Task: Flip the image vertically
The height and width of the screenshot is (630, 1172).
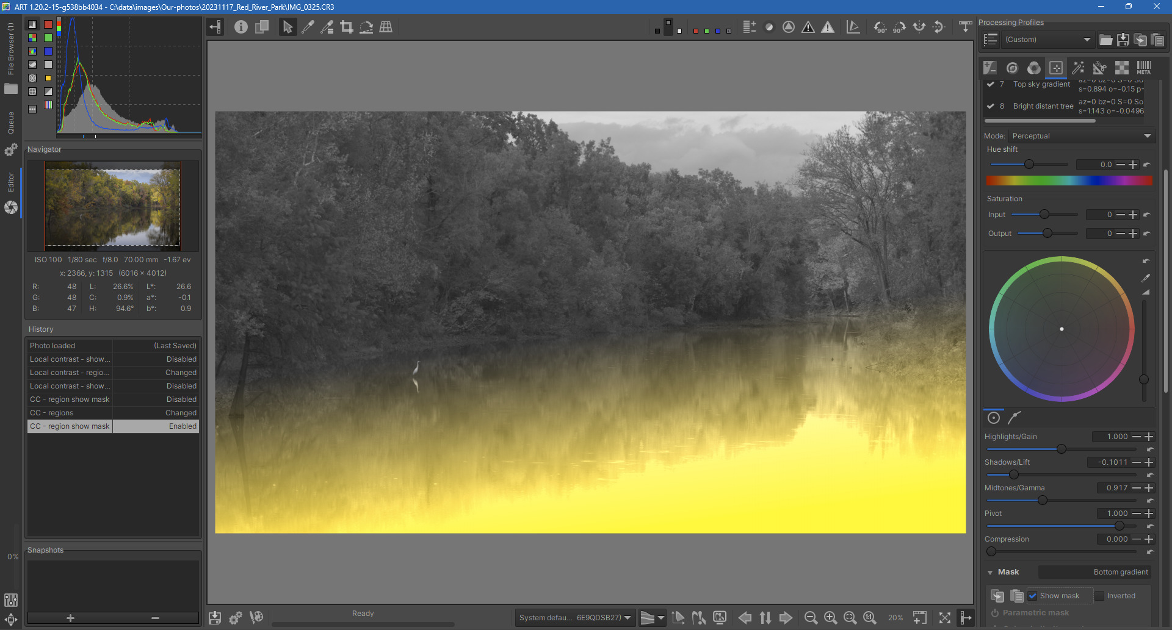Action: tap(939, 27)
